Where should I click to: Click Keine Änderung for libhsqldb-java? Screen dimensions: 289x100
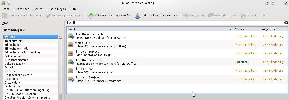(273, 71)
